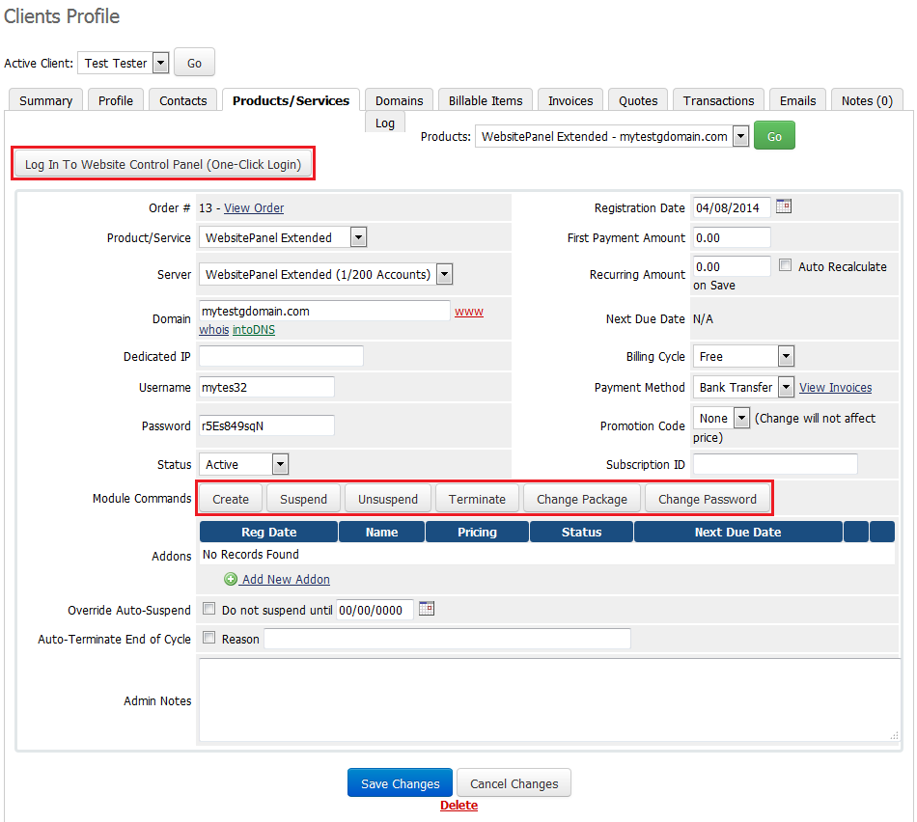
Task: Open the View Order link
Action: tap(254, 208)
